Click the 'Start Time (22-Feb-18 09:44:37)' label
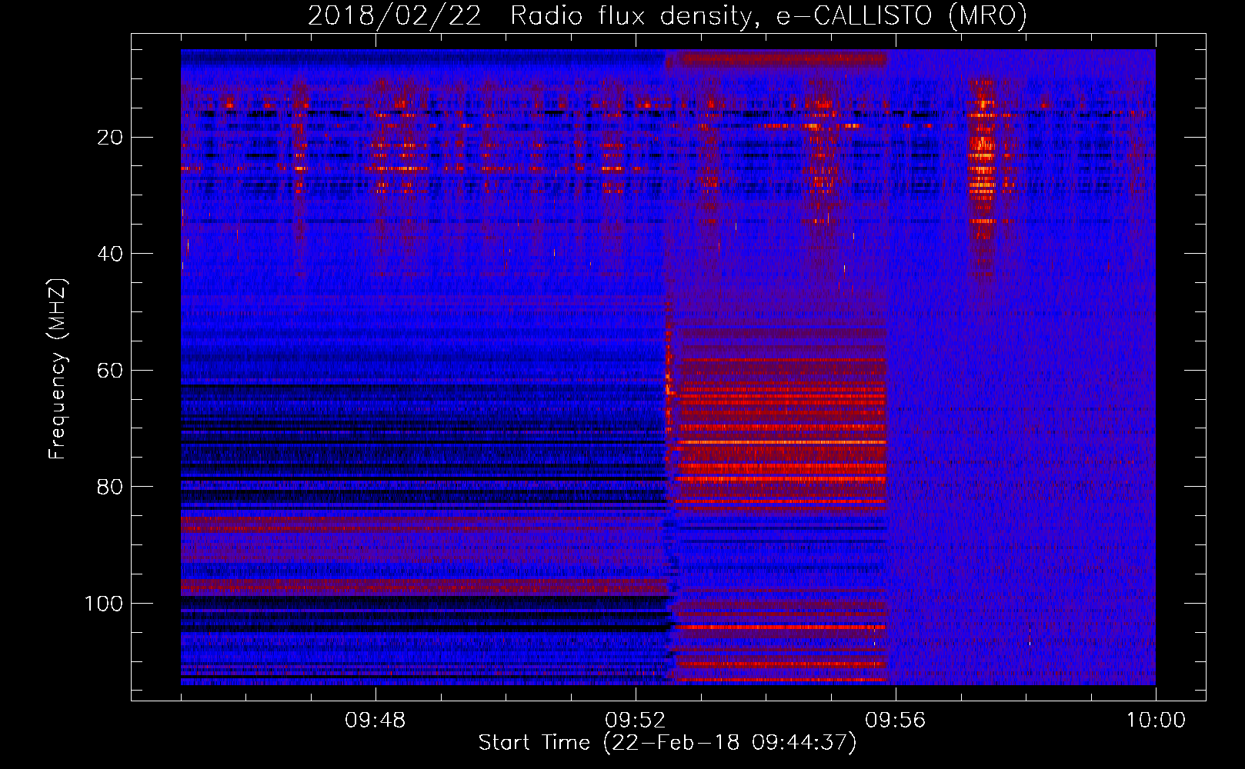Screen dimensions: 1245x769 coord(667,743)
